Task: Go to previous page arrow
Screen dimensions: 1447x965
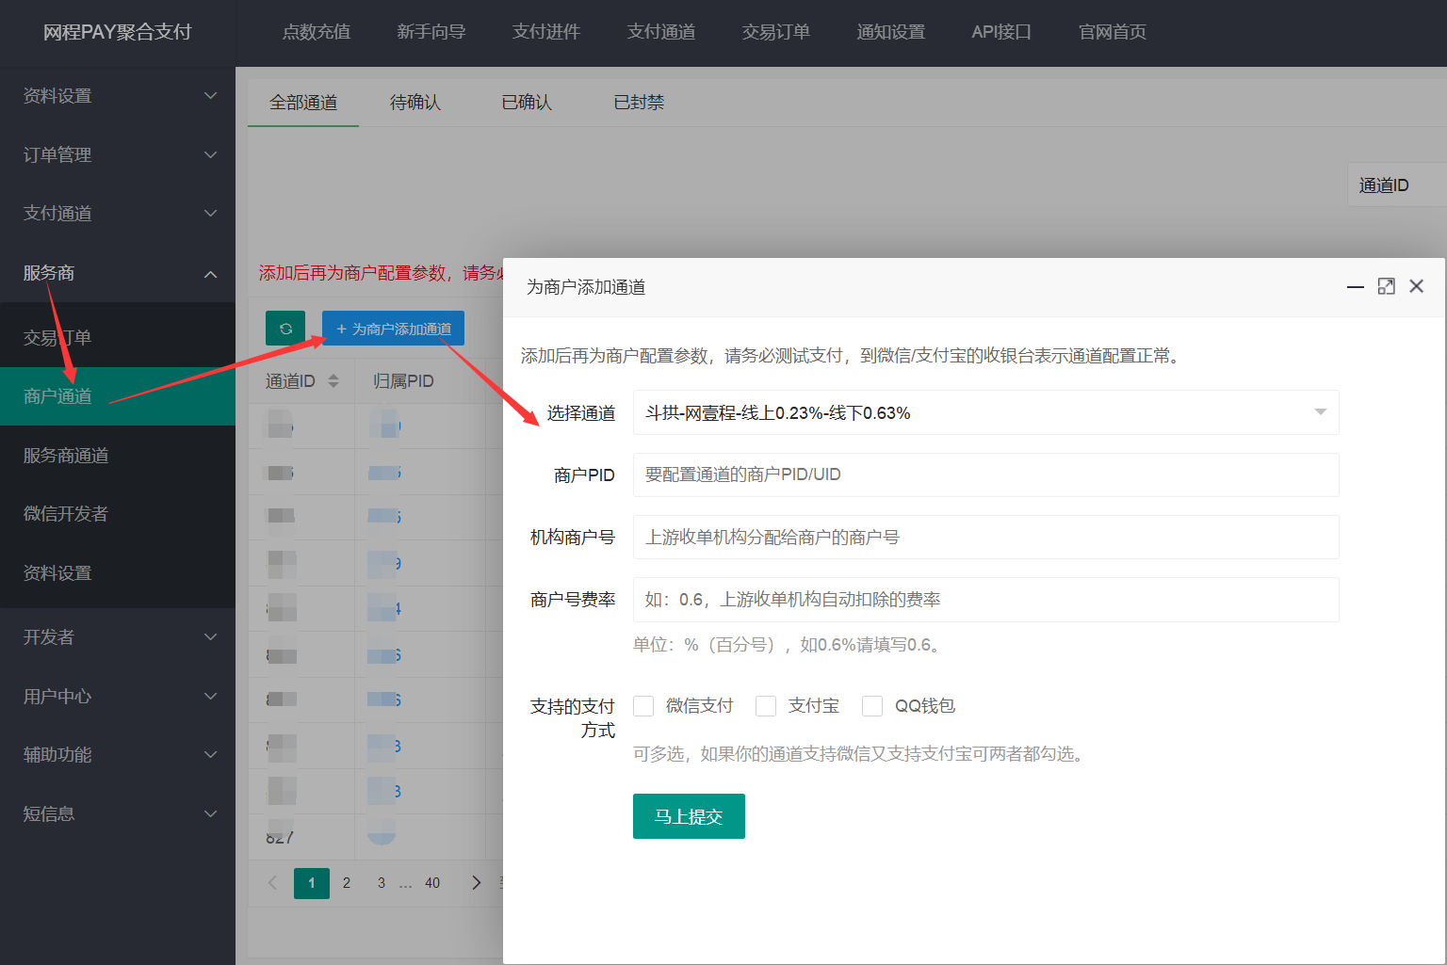Action: (273, 882)
